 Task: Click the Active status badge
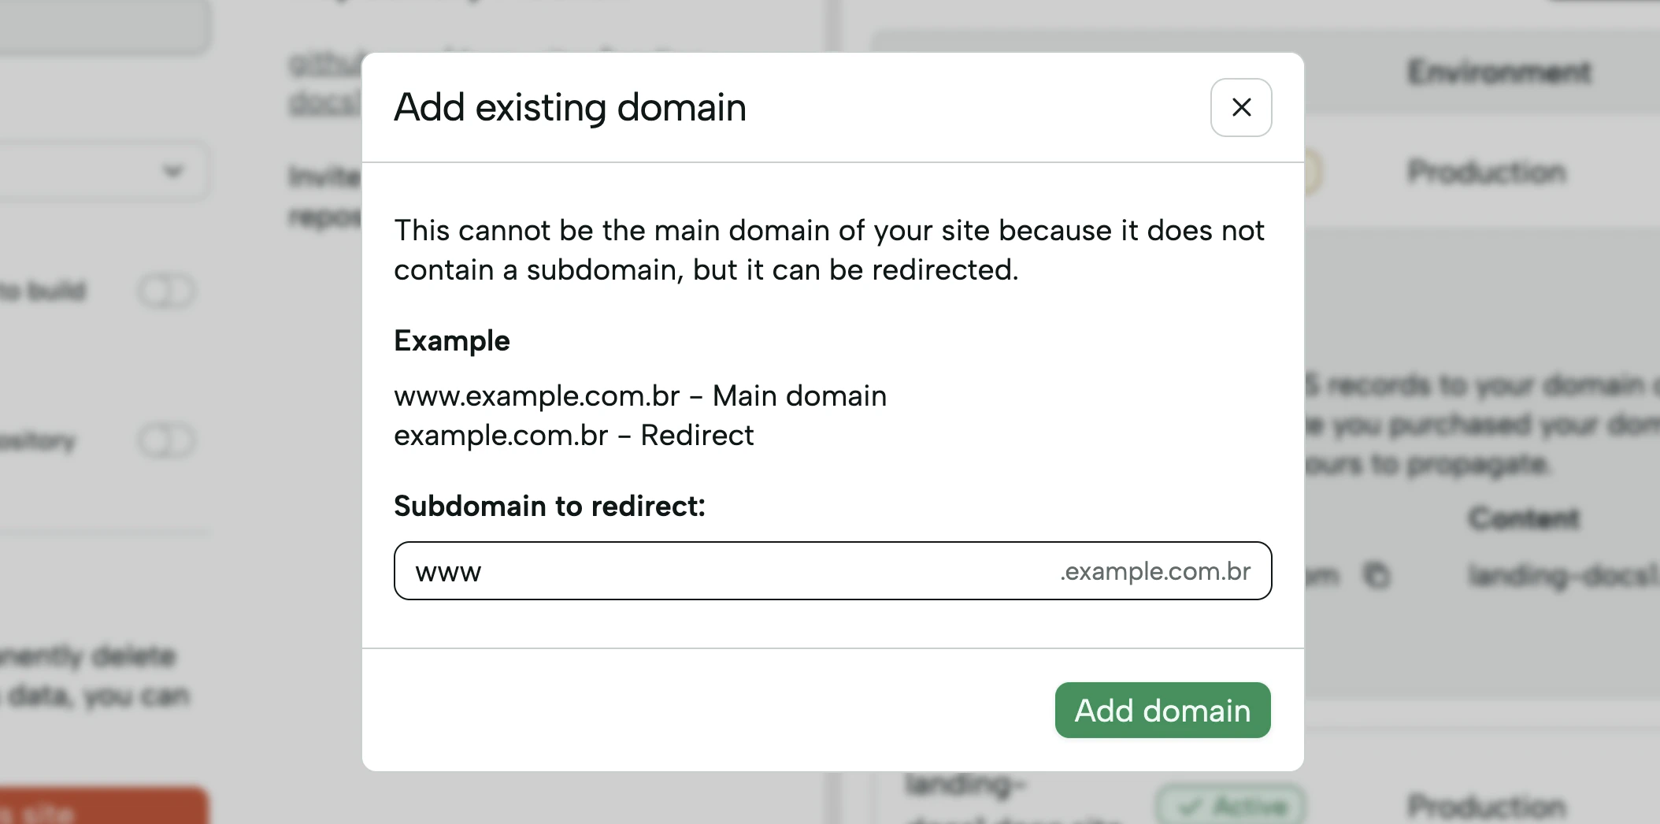coord(1231,805)
